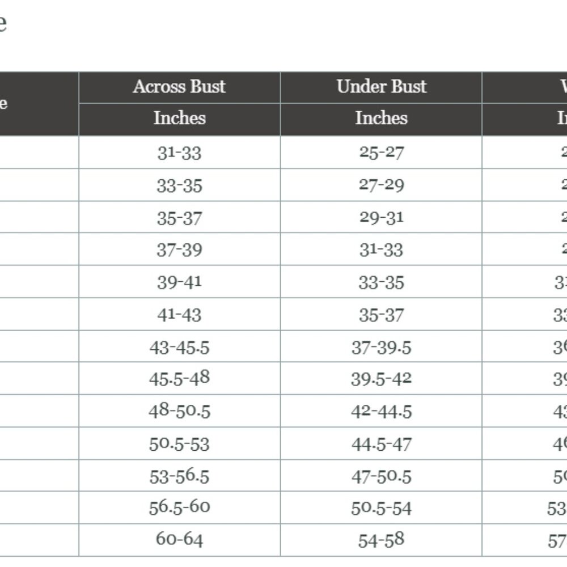This screenshot has width=567, height=567.
Task: Click the 39-41 Across Bust value
Action: [x=179, y=282]
